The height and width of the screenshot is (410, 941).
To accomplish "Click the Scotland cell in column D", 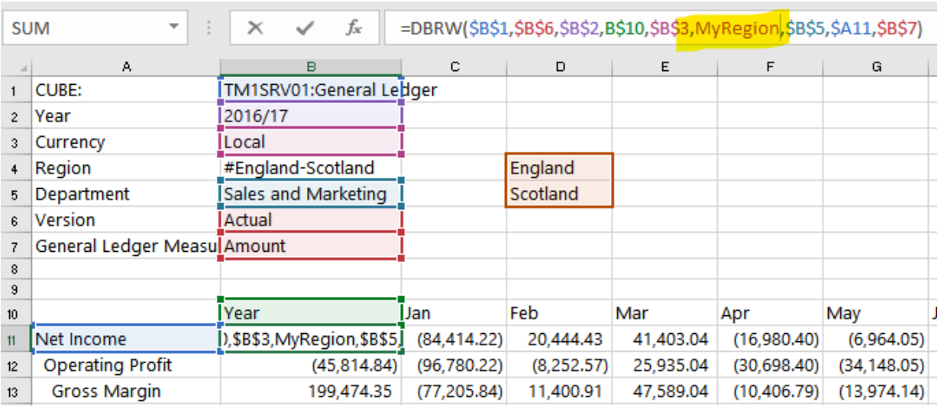I will pyautogui.click(x=559, y=194).
